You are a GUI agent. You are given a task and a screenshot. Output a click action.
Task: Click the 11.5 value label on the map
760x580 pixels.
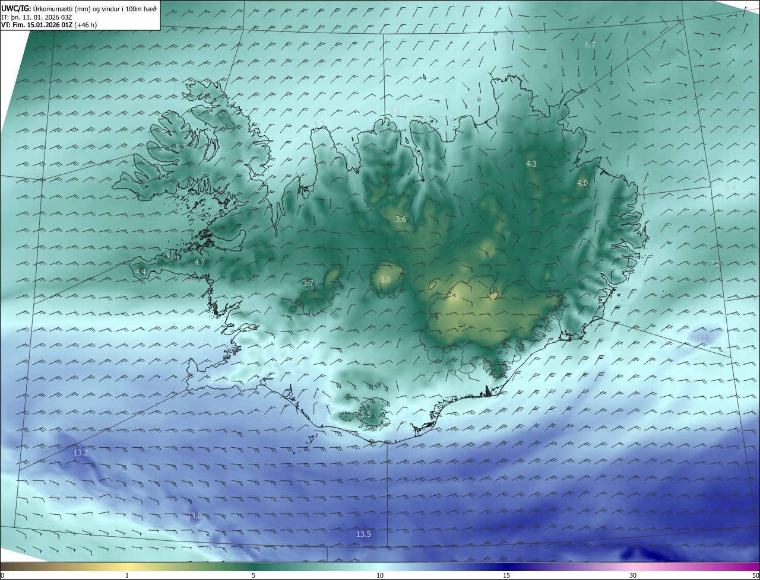point(705,338)
